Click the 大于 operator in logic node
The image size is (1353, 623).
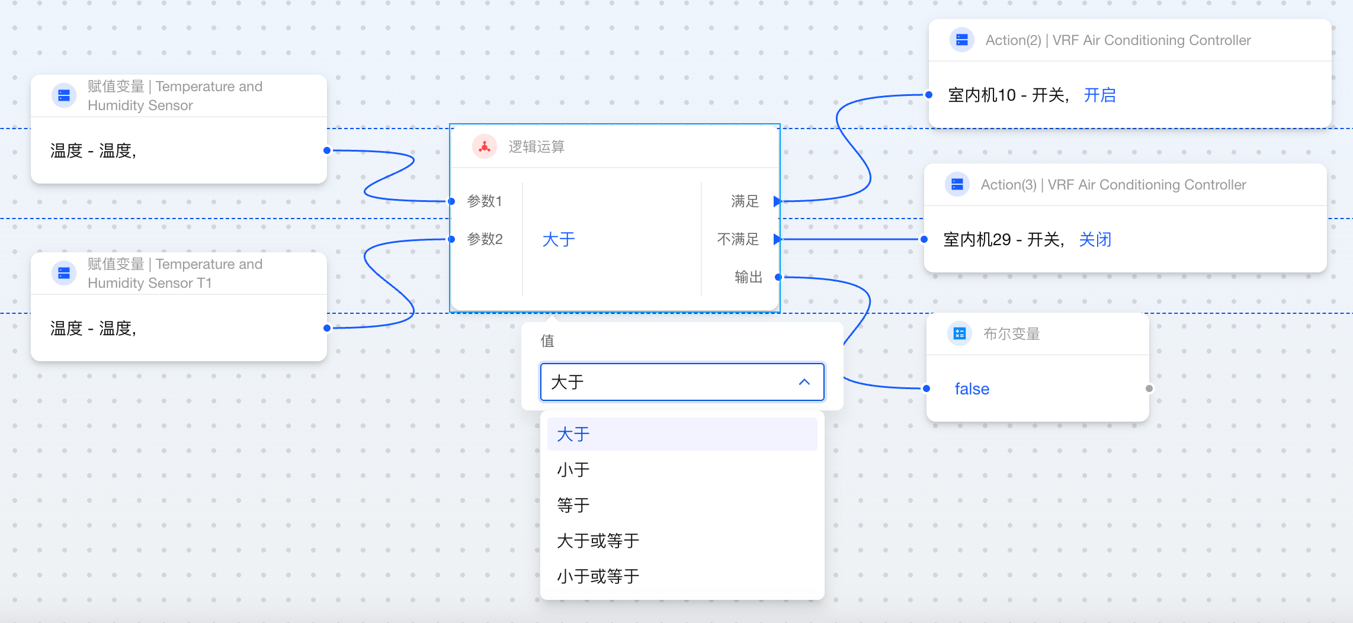click(559, 239)
